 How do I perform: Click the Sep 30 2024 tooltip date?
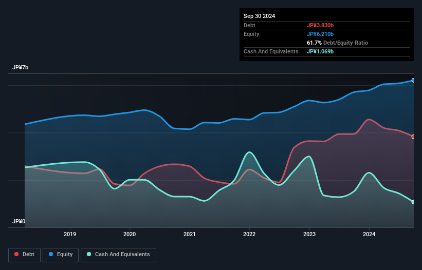click(259, 16)
